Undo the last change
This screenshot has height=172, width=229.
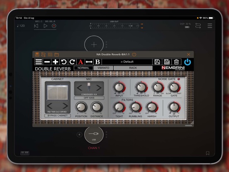pyautogui.click(x=63, y=62)
